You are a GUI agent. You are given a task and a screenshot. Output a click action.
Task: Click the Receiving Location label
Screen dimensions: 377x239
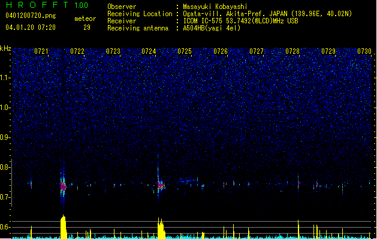140,14
